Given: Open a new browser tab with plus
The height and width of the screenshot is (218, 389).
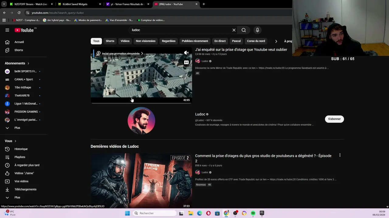Looking at the screenshot, I should [204, 4].
